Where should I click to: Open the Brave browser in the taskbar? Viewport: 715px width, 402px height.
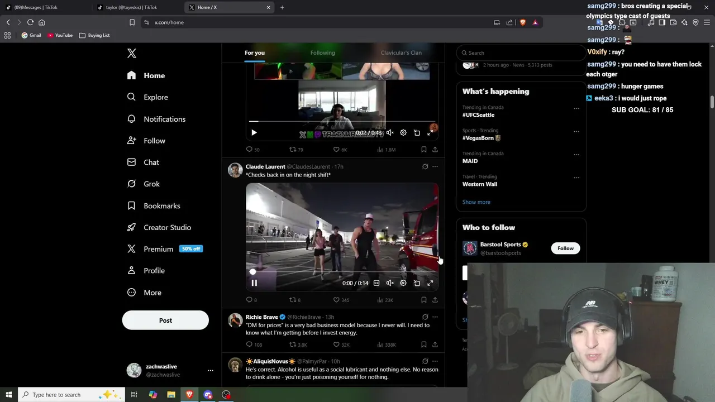pyautogui.click(x=189, y=395)
